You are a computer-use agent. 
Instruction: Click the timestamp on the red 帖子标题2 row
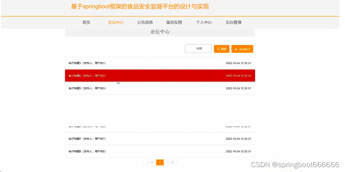click(x=238, y=76)
